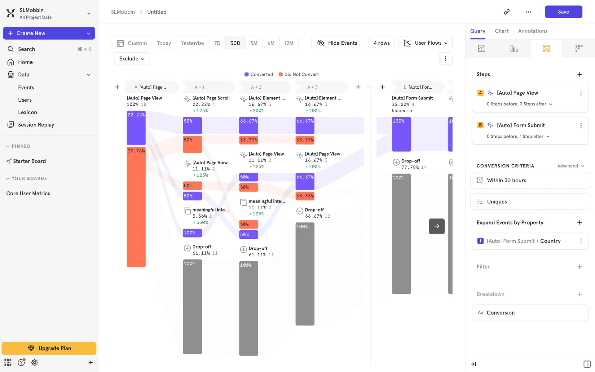Click the purple 66.67% bar in A+2 column
The width and height of the screenshot is (595, 372).
(x=249, y=126)
